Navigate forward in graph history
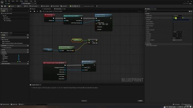 pos(37,11)
